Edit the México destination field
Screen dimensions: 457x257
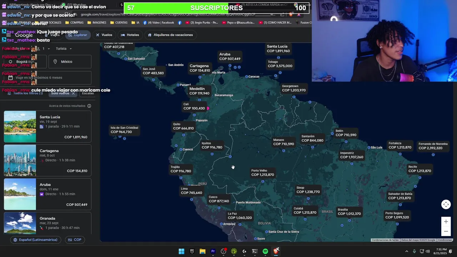coord(70,62)
